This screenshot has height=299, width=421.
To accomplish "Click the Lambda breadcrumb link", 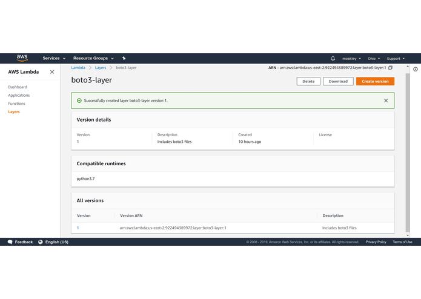I will (78, 68).
